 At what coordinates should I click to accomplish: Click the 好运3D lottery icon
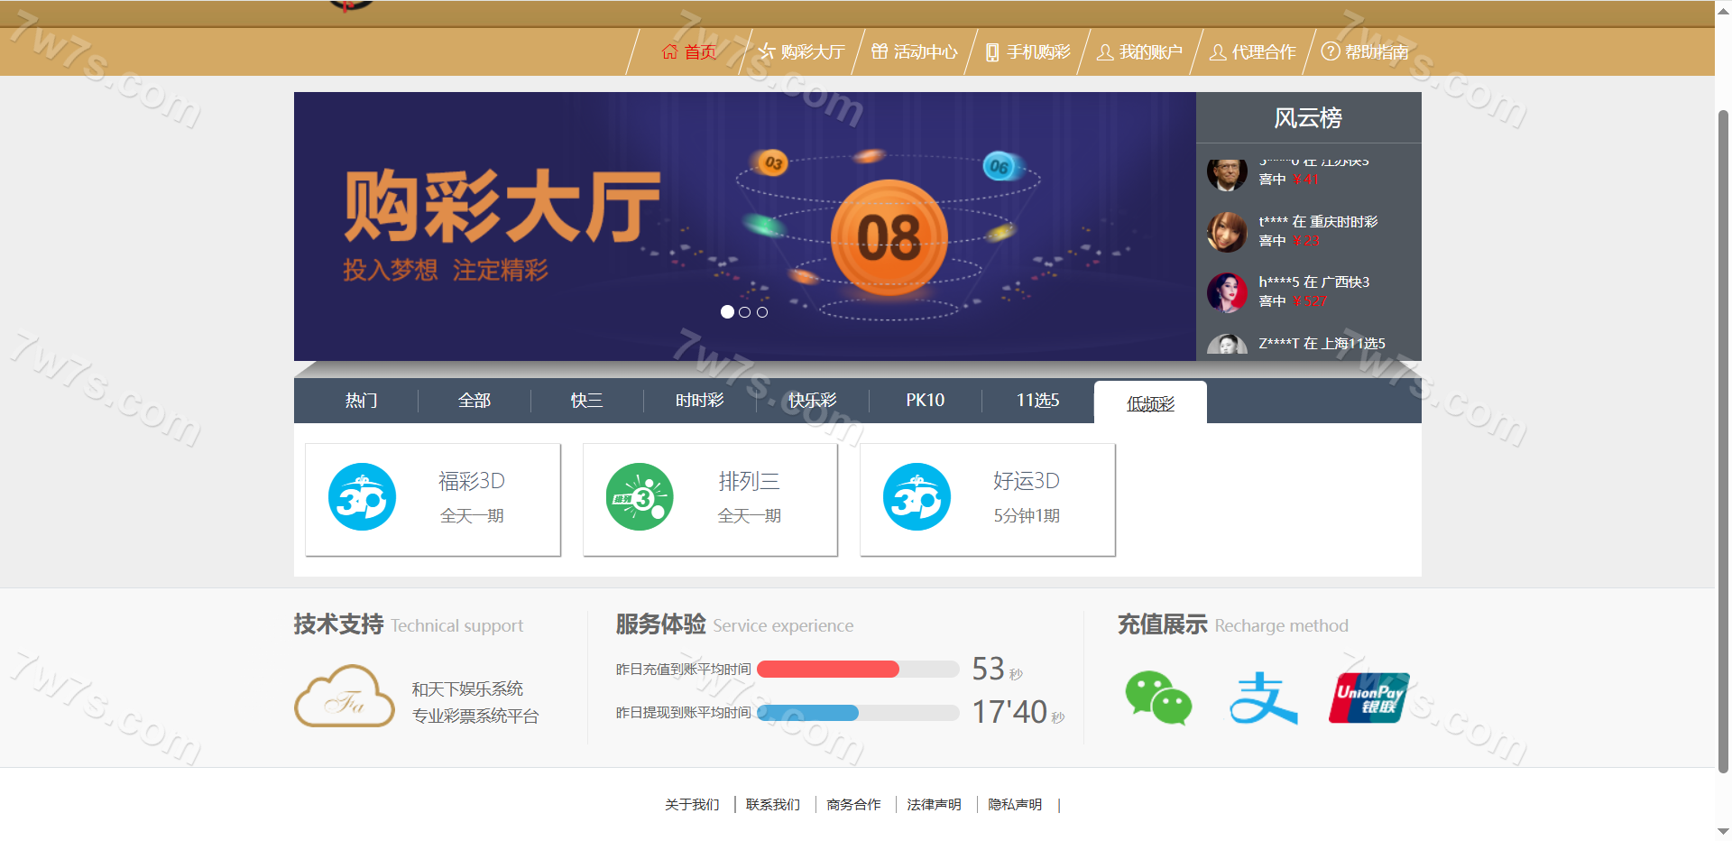[917, 497]
